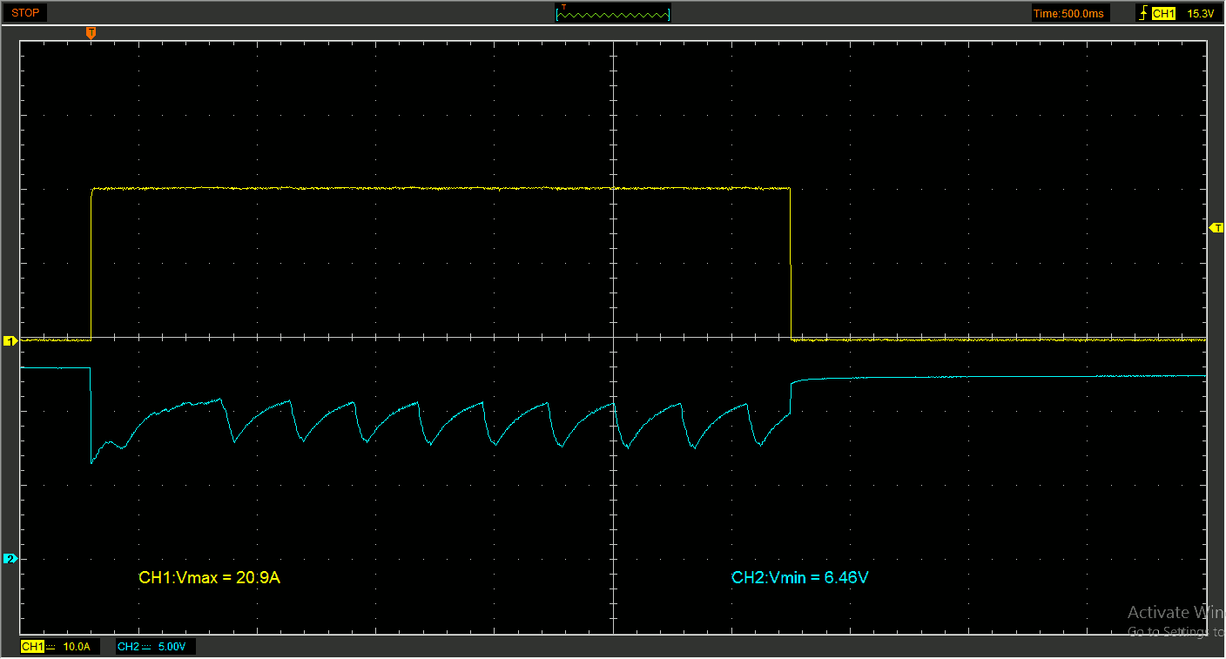Select the CH1 trigger source label
This screenshot has width=1226, height=659.
point(1164,13)
